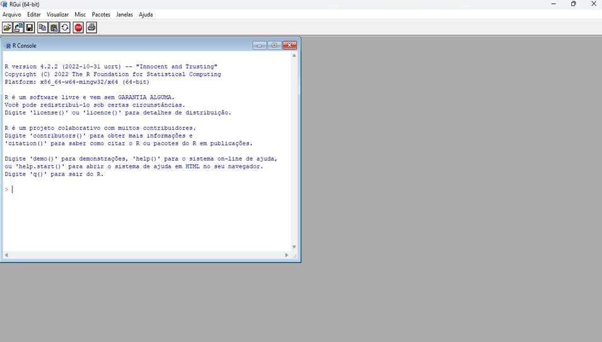The image size is (602, 342).
Task: Click the R Console resize grip corner
Action: [x=294, y=255]
